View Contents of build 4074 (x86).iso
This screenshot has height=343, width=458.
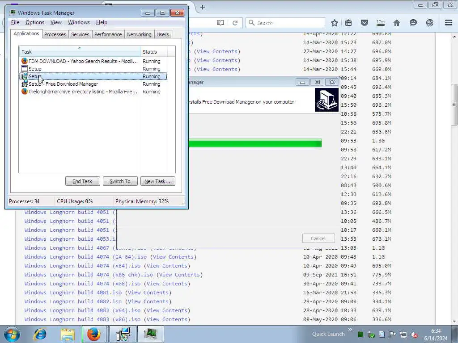[167, 284]
